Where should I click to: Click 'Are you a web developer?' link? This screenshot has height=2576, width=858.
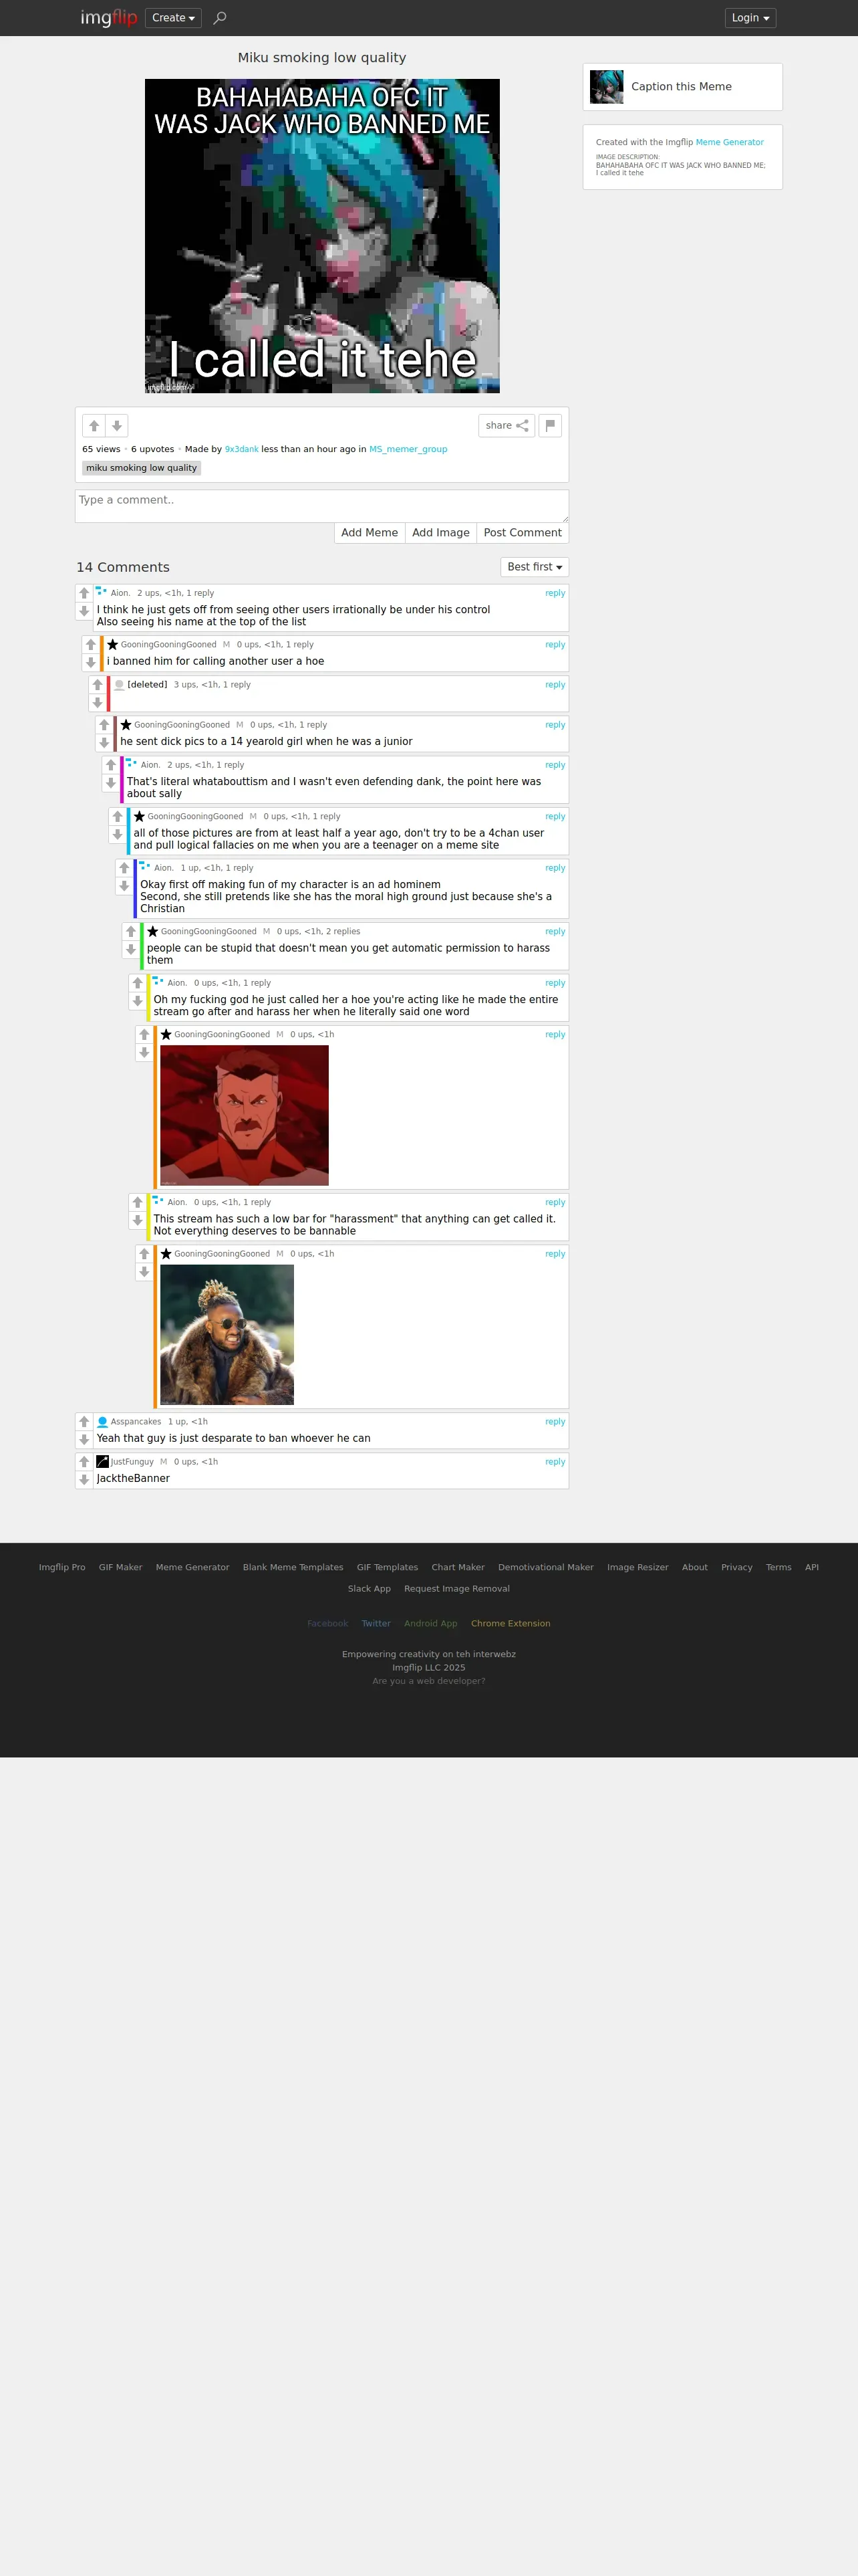(428, 1681)
